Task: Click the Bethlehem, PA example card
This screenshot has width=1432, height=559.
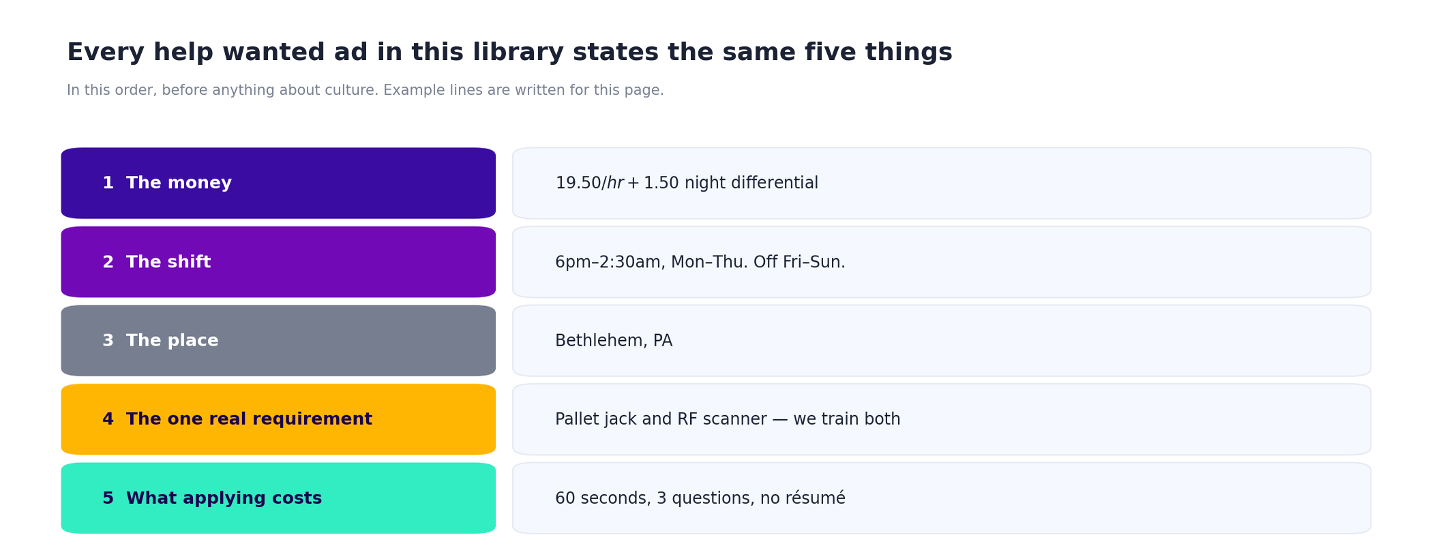Action: 942,341
